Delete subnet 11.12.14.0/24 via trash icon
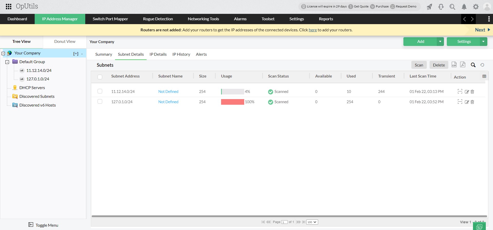The height and width of the screenshot is (230, 493). click(472, 92)
